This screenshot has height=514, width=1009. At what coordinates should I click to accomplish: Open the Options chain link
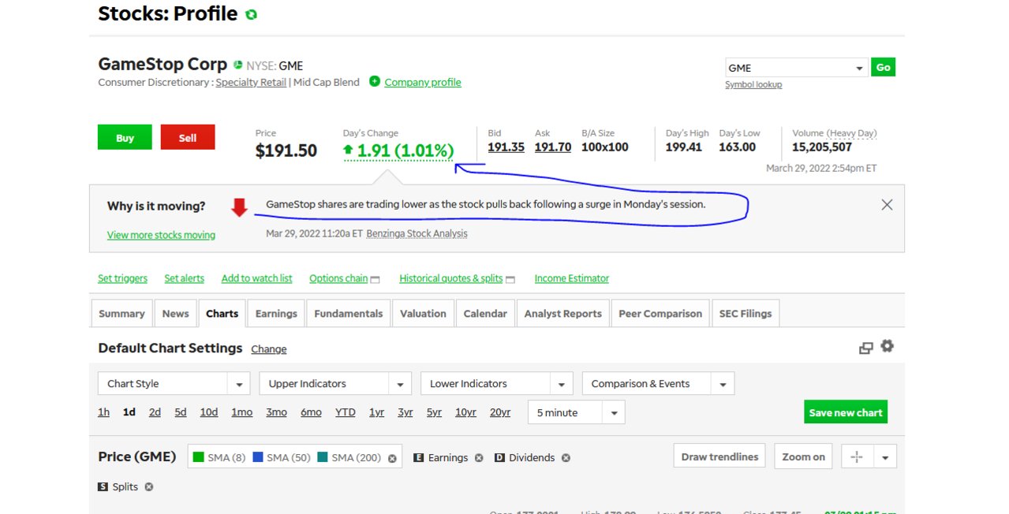[338, 278]
